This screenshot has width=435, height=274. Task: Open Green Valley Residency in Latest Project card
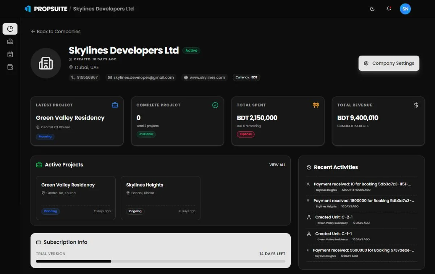(70, 118)
